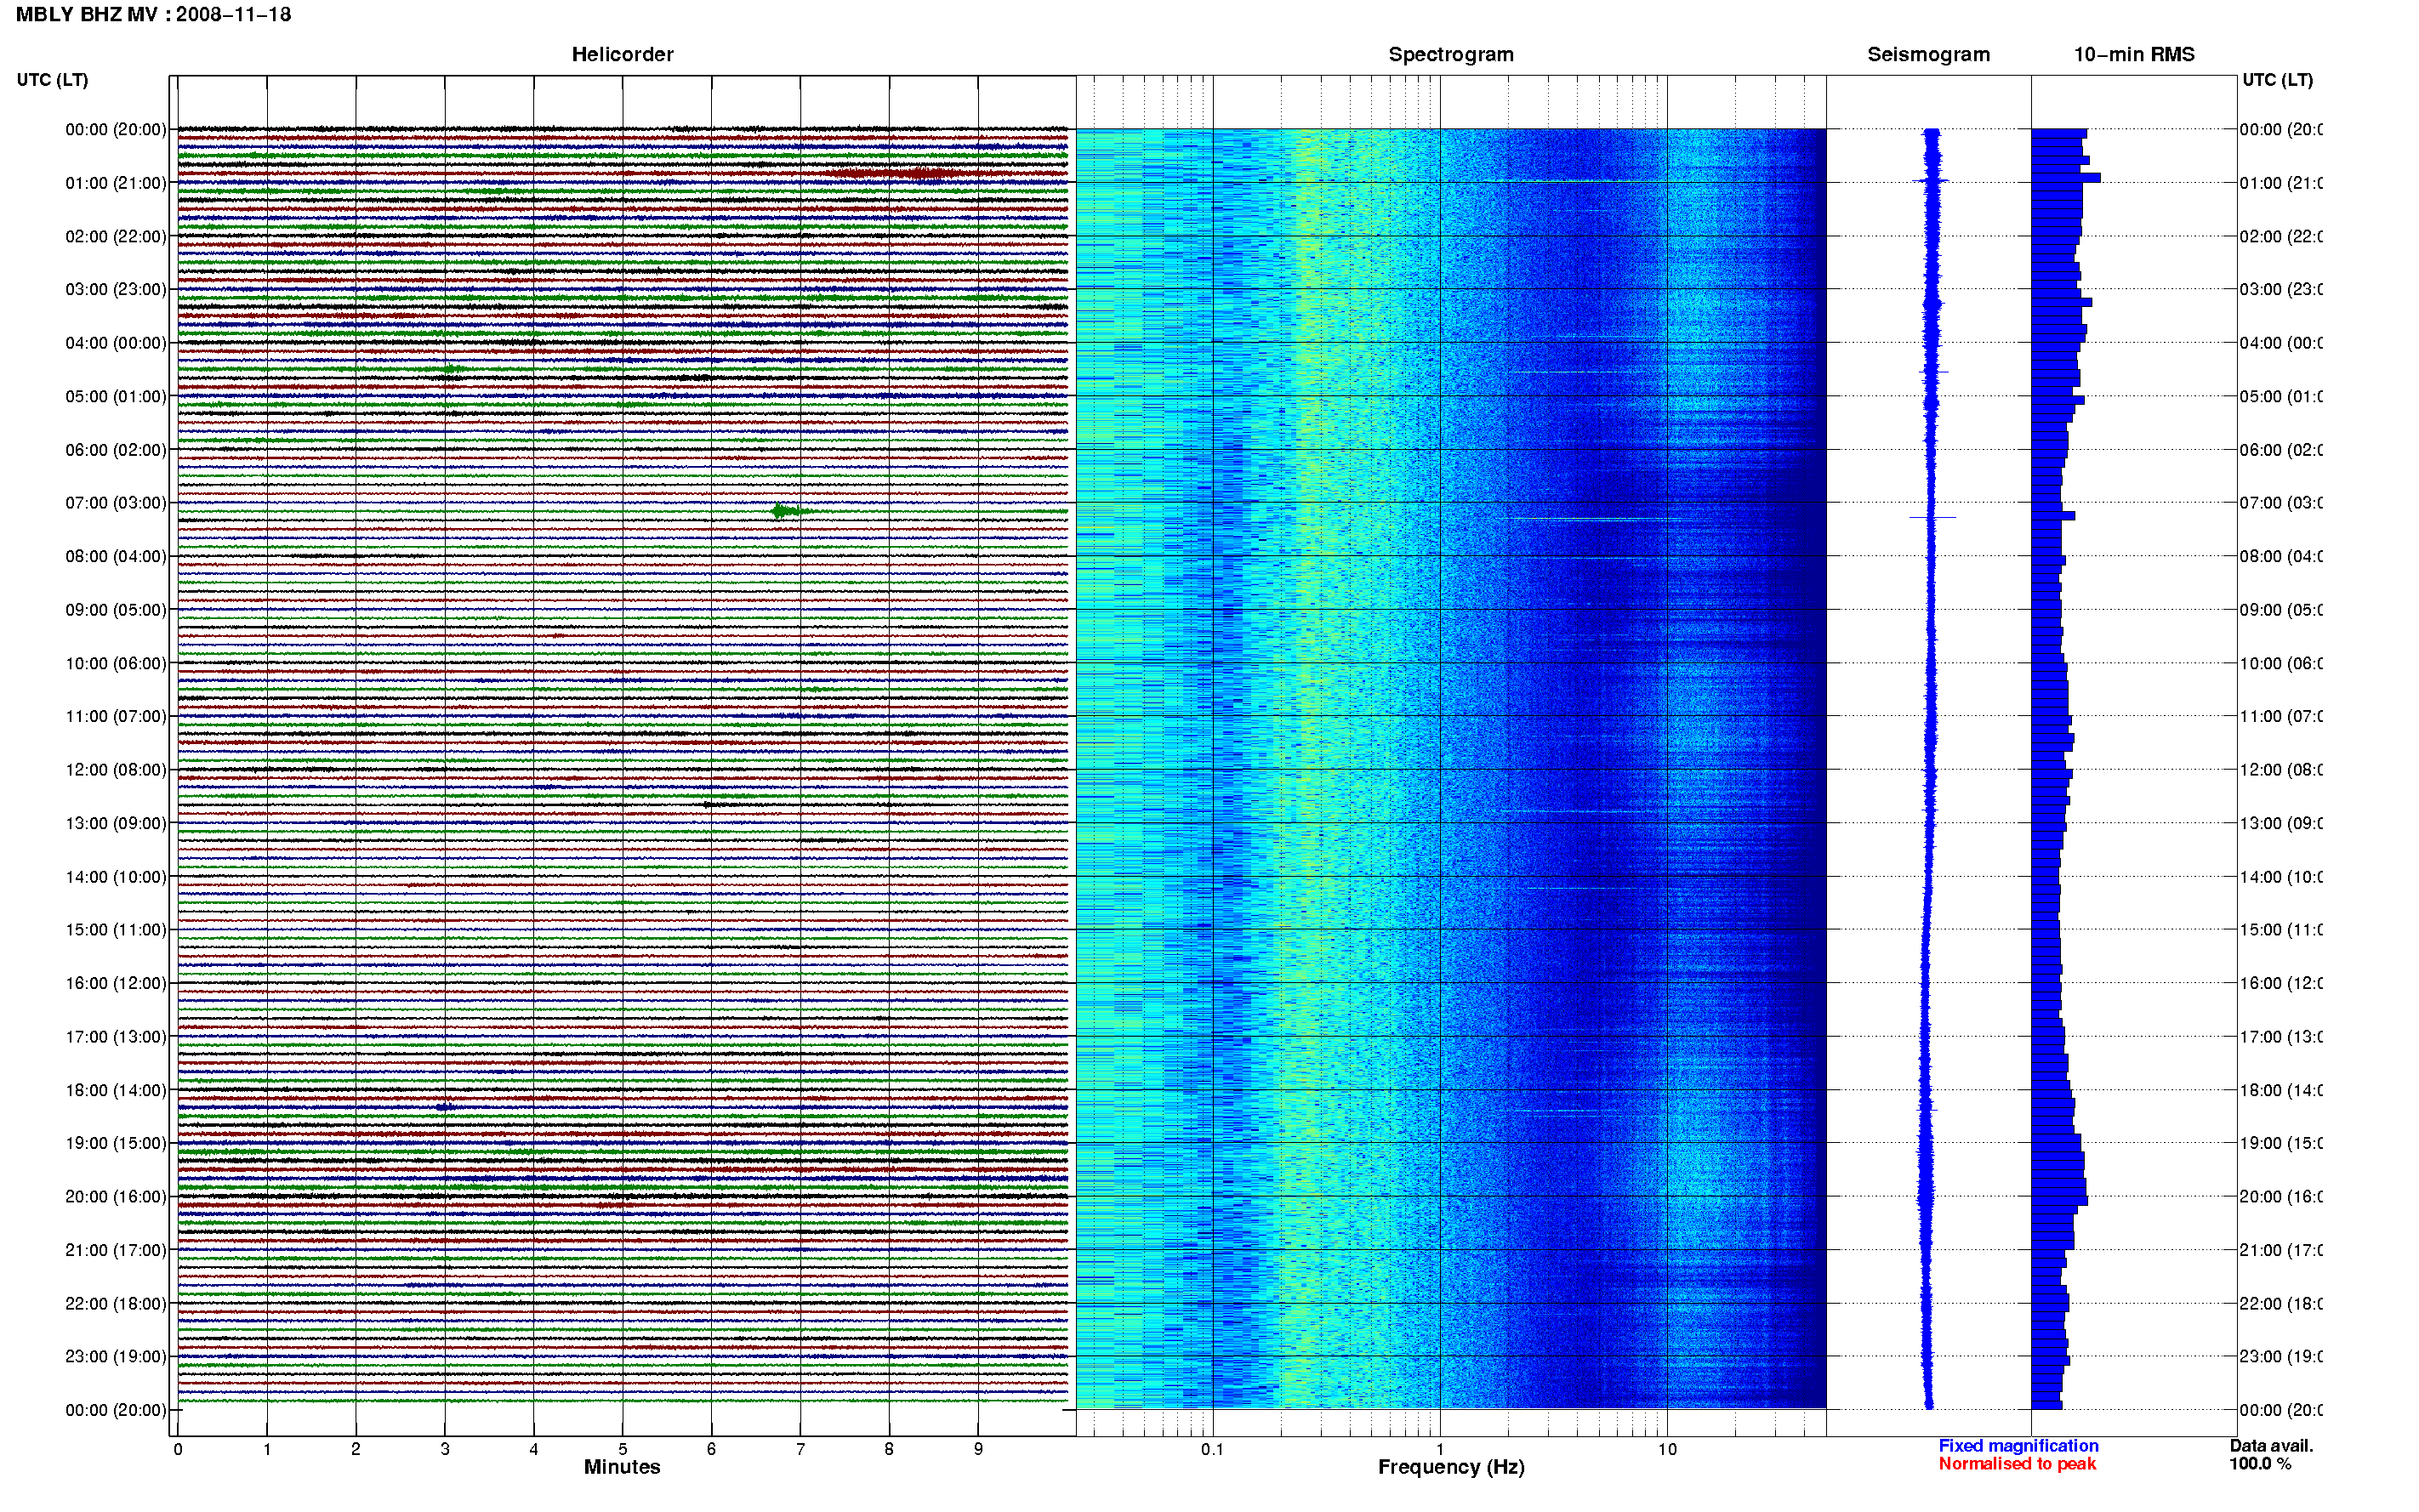
Task: Click the '1' tick on the Frequency axis
Action: tap(1440, 1449)
